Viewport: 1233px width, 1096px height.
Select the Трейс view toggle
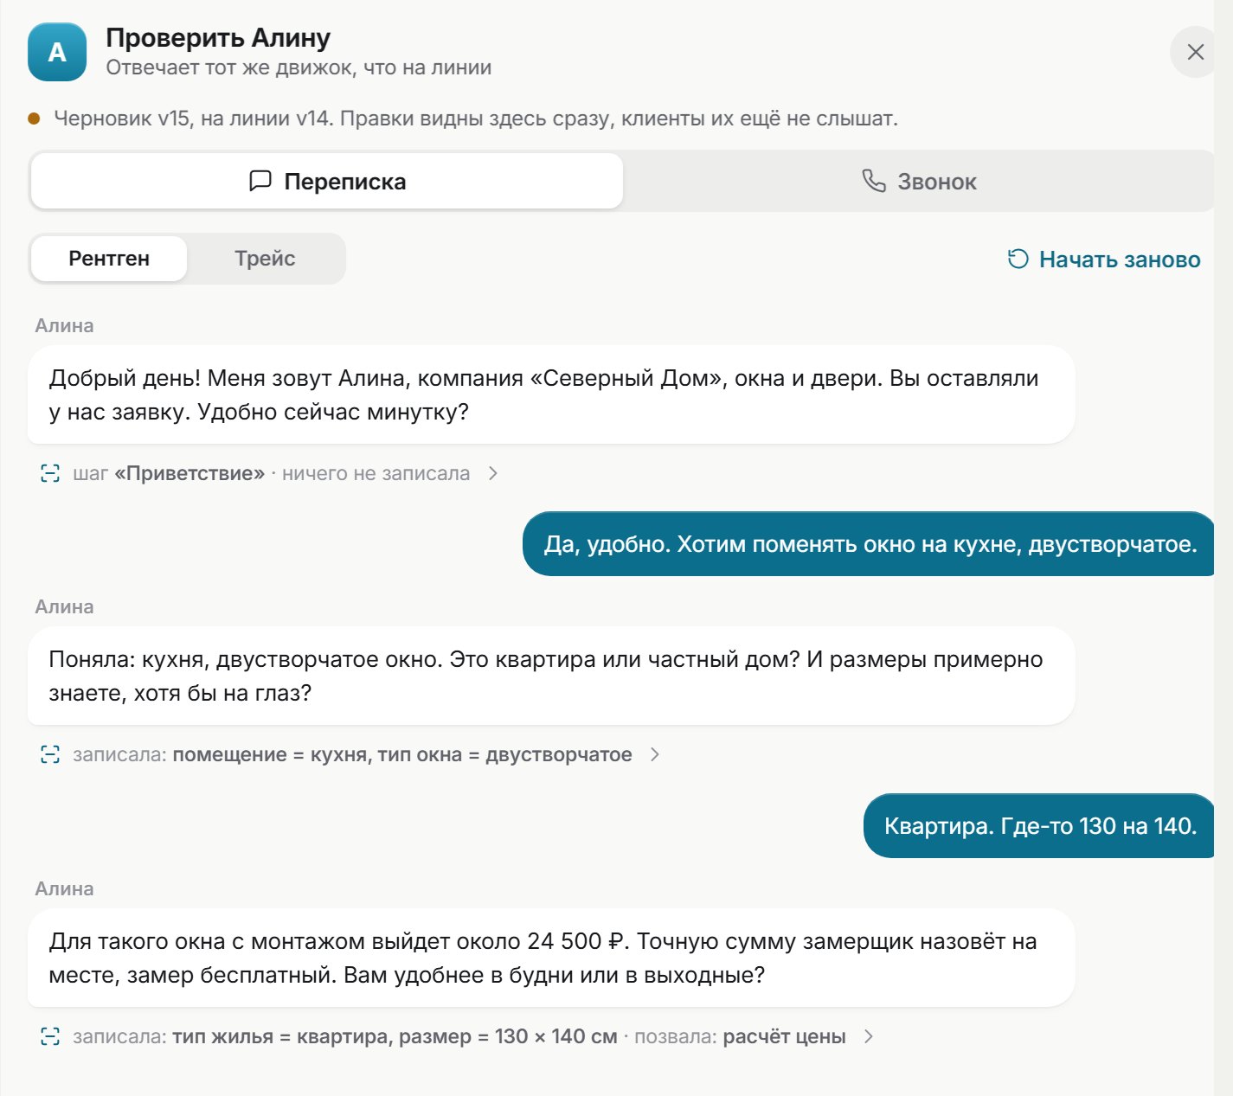pyautogui.click(x=265, y=259)
